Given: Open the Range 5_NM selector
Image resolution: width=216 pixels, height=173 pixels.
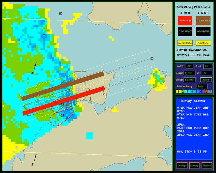Looking at the screenshot, I should (189, 73).
